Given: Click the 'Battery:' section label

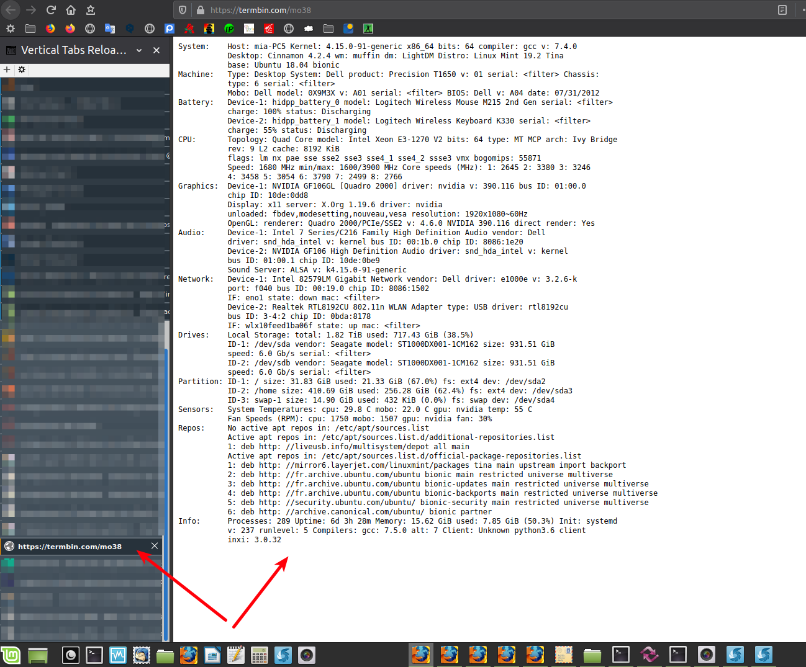Looking at the screenshot, I should coord(196,102).
